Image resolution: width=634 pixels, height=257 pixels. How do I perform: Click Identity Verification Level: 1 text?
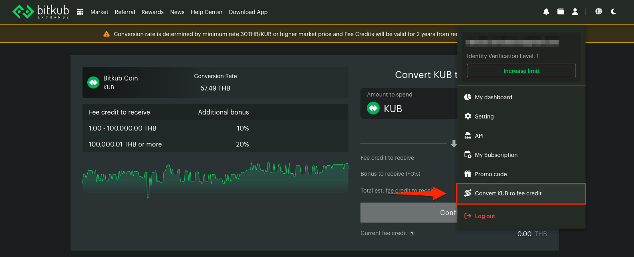point(503,56)
